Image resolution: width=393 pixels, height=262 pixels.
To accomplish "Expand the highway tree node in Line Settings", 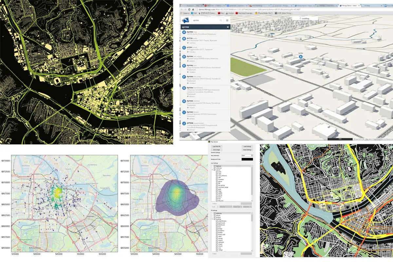I will pyautogui.click(x=212, y=166).
